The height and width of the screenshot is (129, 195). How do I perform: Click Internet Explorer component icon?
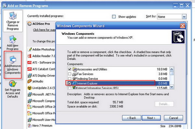74,83
